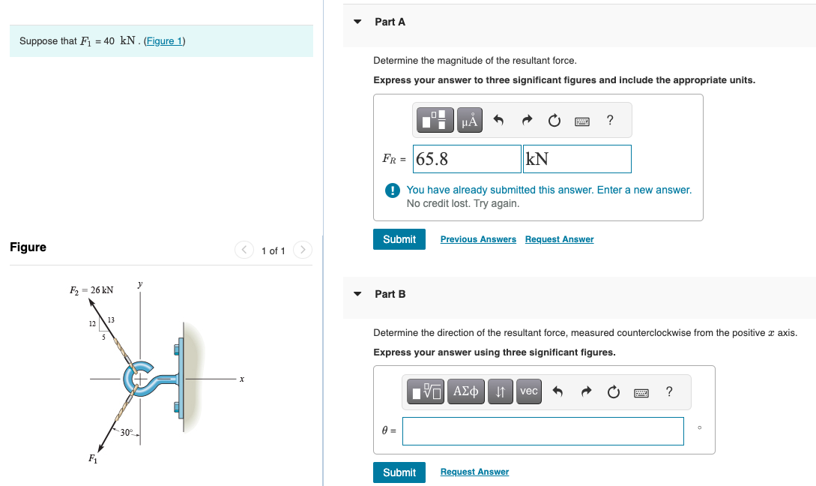Screen dimensions: 816x486
Task: Toggle the up-down arrows button in Part B
Action: click(x=500, y=391)
